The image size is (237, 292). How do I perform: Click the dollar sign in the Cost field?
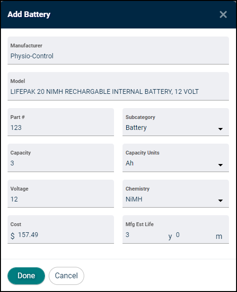point(12,236)
